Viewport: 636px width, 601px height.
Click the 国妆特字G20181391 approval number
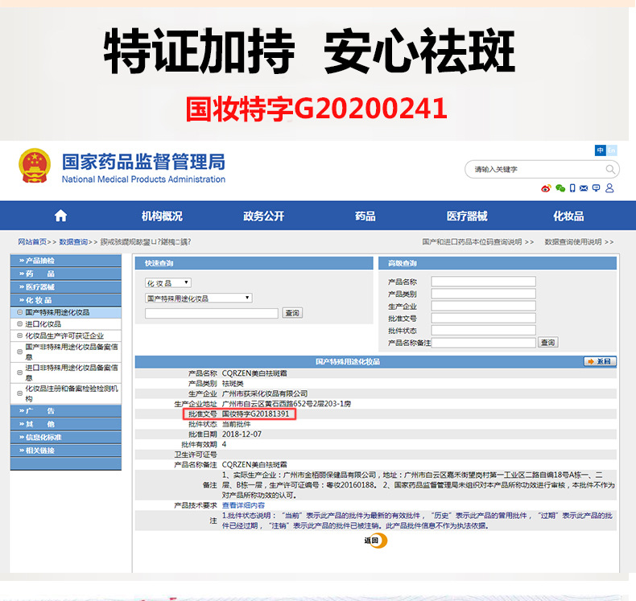[x=255, y=414]
